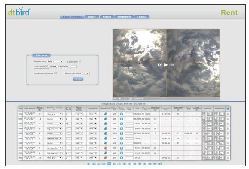Open user notes info icon in Medium size row
The height and width of the screenshot is (169, 249).
121,138
